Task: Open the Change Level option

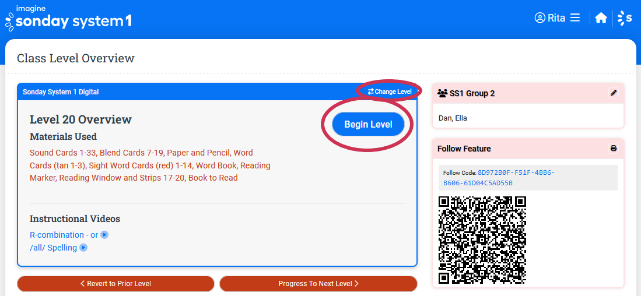Action: [389, 91]
